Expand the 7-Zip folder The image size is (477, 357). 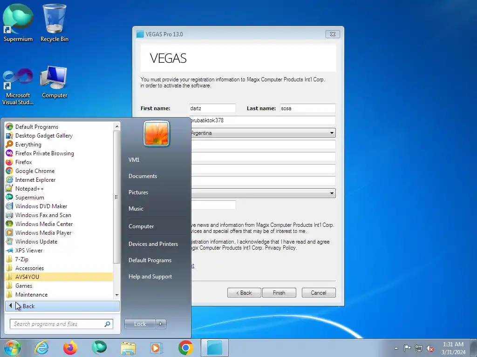[x=59, y=259]
